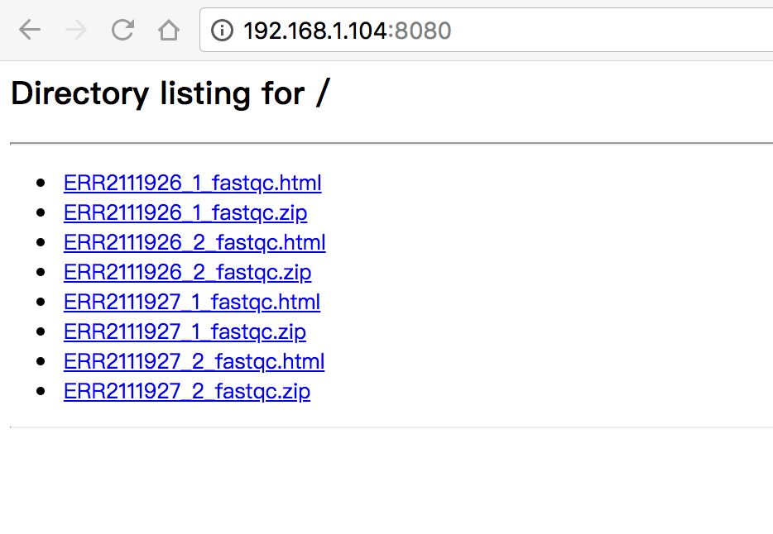This screenshot has width=773, height=534.
Task: View site information icon in address bar
Action: pos(223,31)
